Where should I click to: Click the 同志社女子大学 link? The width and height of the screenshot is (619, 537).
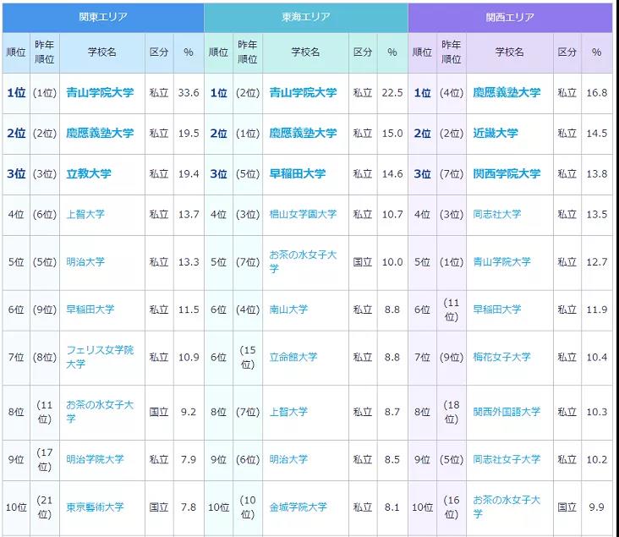(x=507, y=459)
